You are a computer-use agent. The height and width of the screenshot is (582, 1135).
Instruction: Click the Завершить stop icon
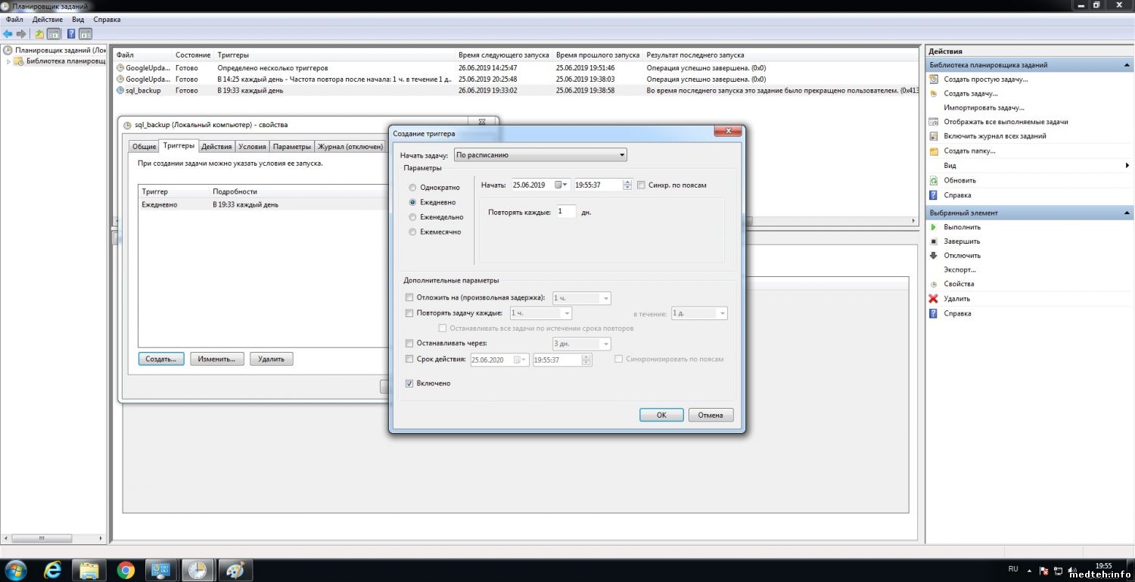tap(934, 241)
